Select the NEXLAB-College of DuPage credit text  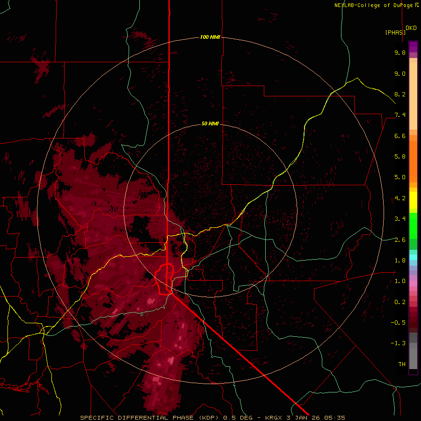click(x=377, y=5)
